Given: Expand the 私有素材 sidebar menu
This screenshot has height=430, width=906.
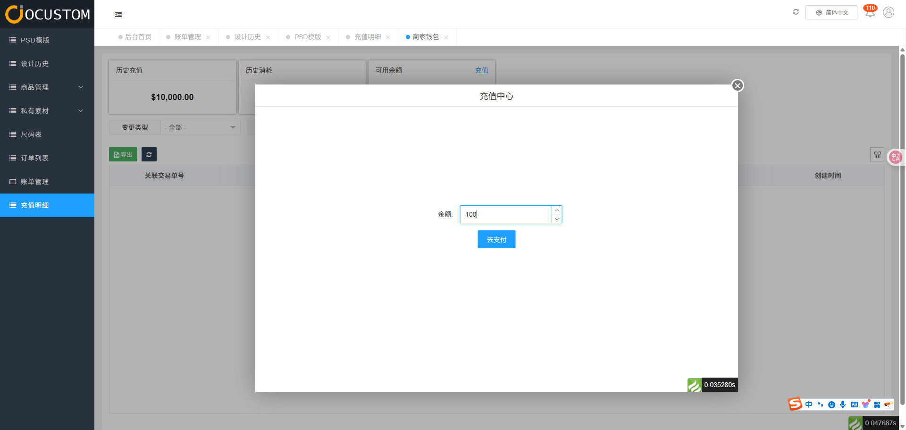Looking at the screenshot, I should coord(47,111).
